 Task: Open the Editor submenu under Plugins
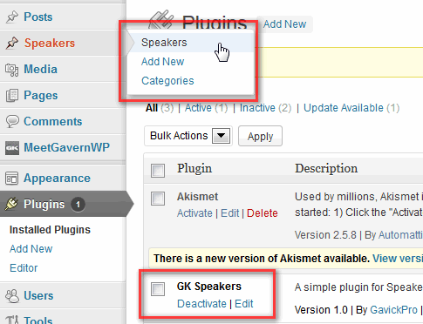click(x=24, y=268)
